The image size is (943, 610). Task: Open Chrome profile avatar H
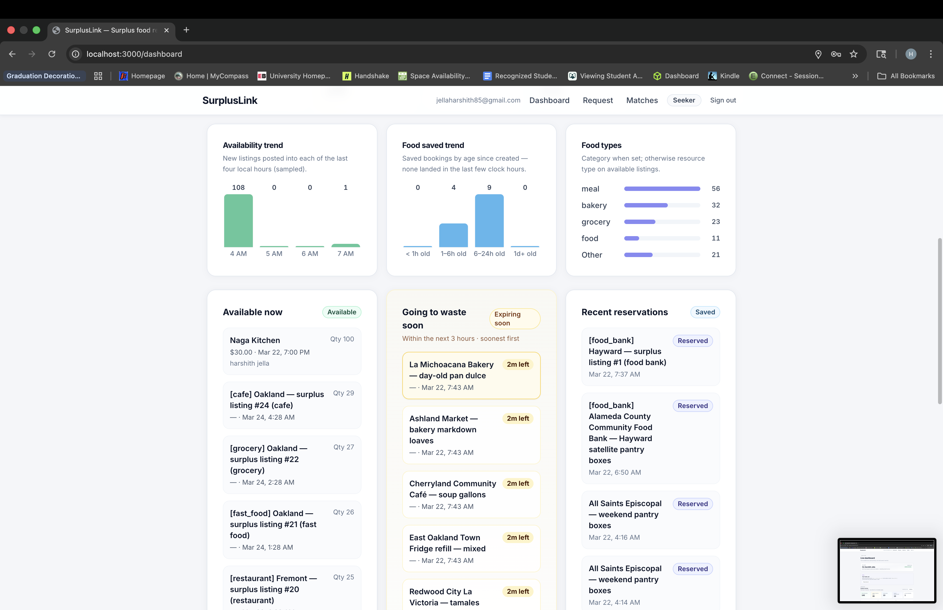(910, 54)
